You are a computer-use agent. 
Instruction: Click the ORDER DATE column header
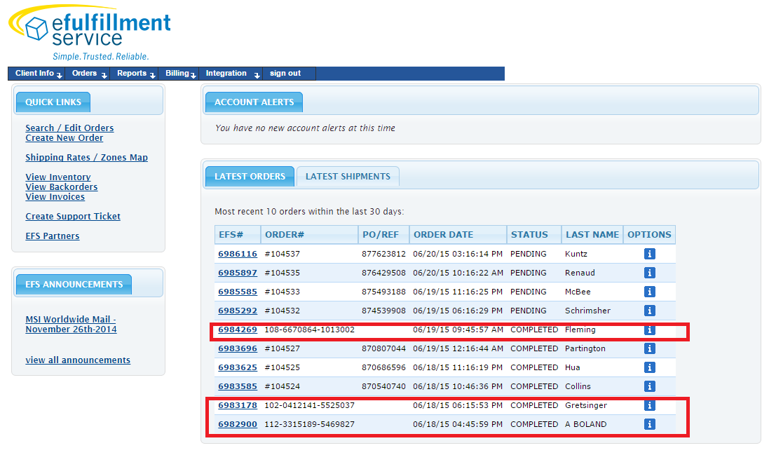pyautogui.click(x=458, y=235)
